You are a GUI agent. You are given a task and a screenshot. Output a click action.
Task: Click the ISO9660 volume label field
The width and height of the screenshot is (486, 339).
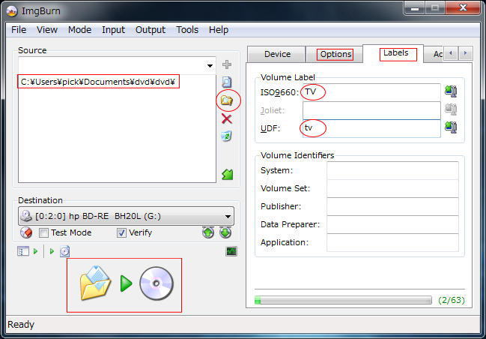point(371,92)
